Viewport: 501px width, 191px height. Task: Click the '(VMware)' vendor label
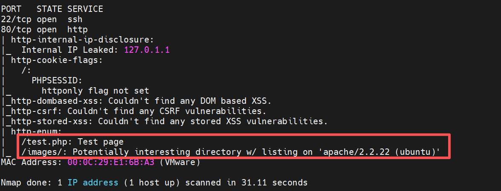click(180, 162)
